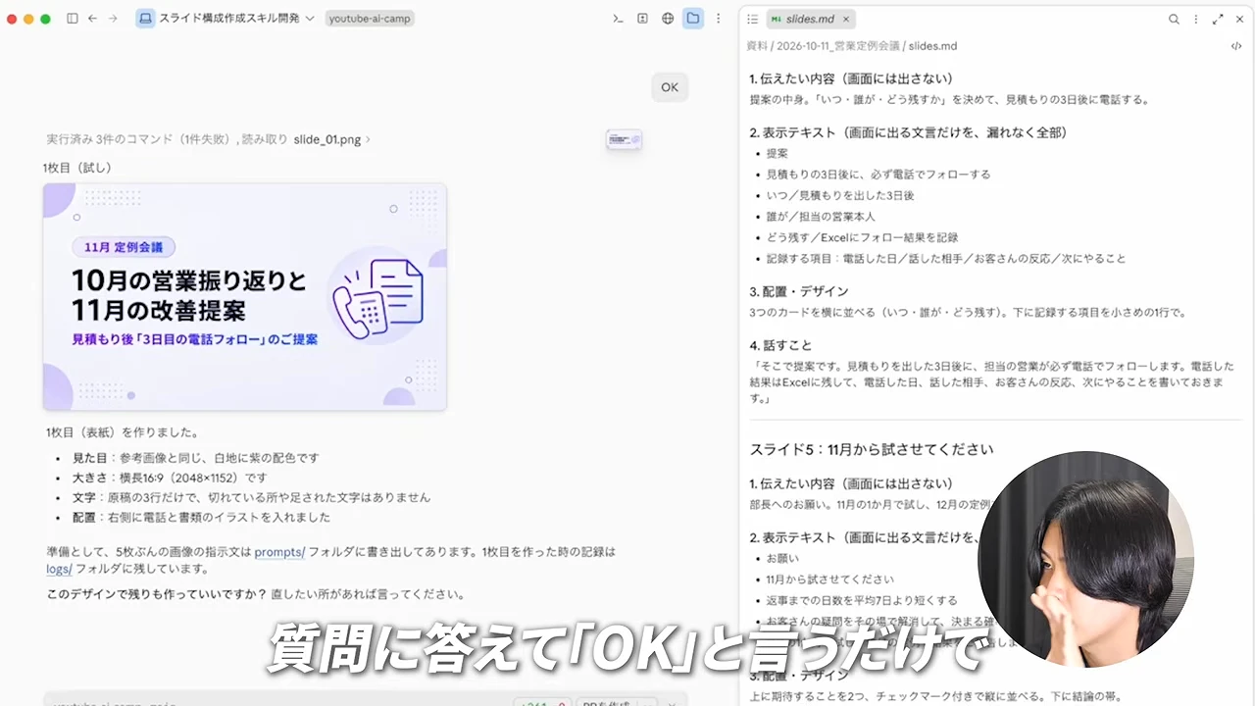This screenshot has width=1255, height=706.
Task: Go back with the left arrow
Action: point(92,19)
